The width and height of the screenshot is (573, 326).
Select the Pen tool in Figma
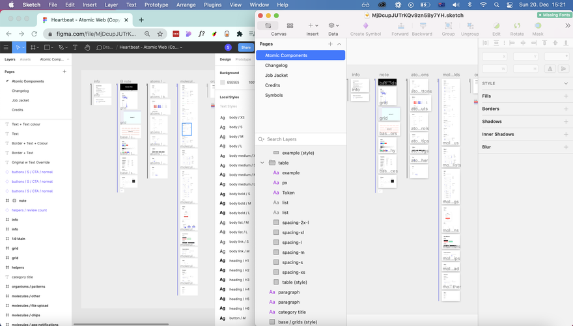point(61,47)
